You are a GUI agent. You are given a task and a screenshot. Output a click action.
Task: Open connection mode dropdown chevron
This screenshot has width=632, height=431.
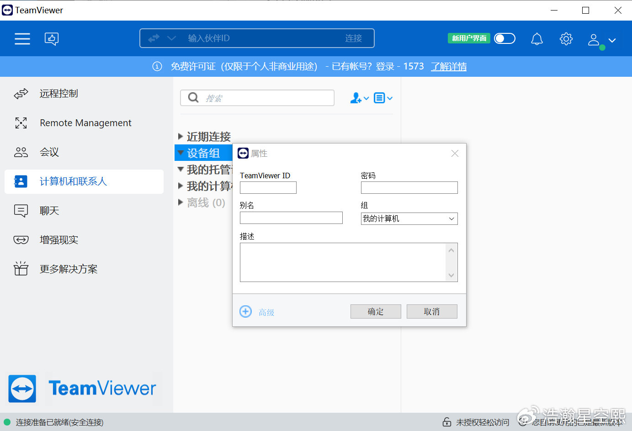tap(172, 38)
